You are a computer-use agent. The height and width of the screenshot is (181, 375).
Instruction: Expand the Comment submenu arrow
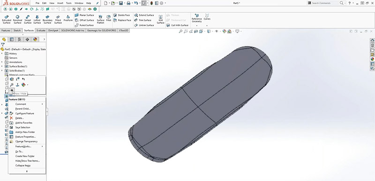pyautogui.click(x=42, y=104)
